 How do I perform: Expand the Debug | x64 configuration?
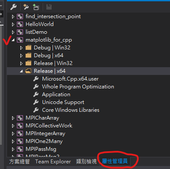21,56
